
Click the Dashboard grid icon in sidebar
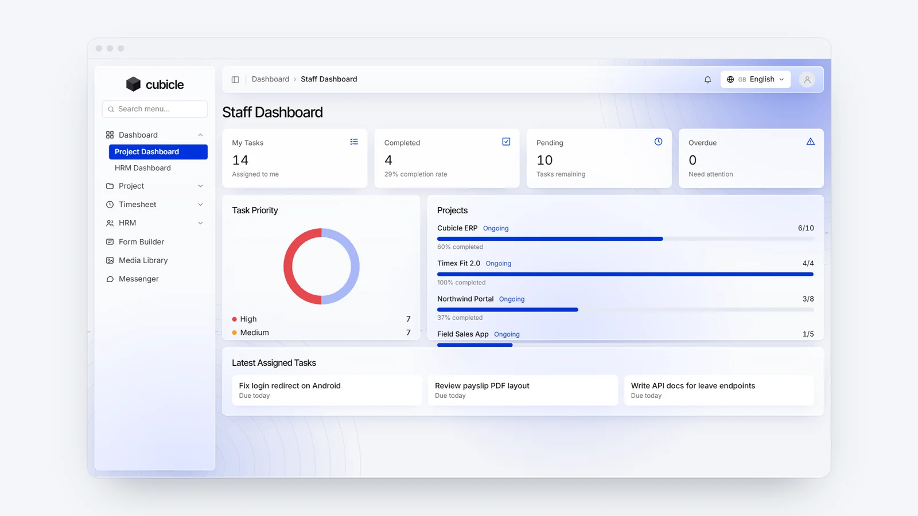pyautogui.click(x=110, y=135)
